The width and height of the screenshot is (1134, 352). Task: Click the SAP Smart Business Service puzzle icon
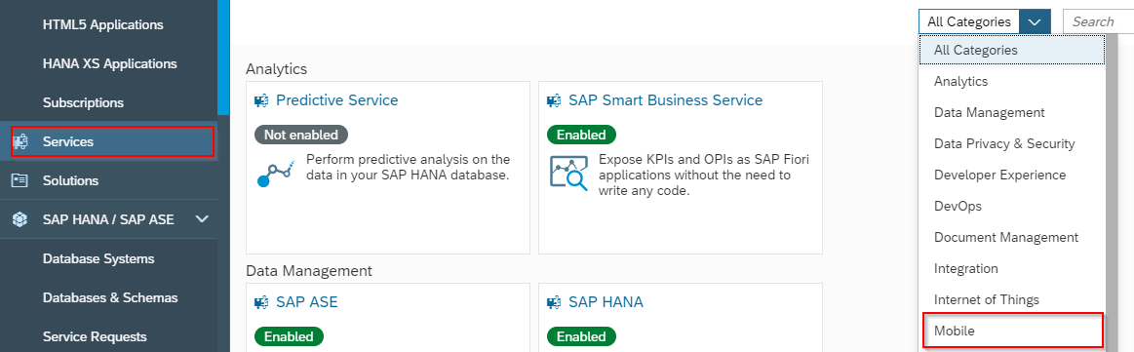click(554, 100)
